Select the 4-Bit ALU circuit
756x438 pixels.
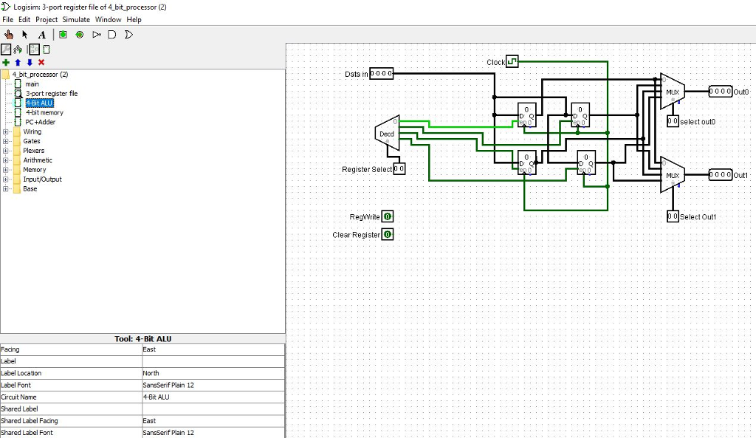[39, 103]
